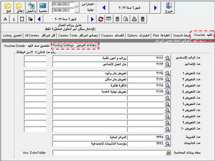Image resolution: width=215 pixels, height=161 pixels.
Task: Click account name field تعويض نهاية الخدمة
Action: point(90,92)
